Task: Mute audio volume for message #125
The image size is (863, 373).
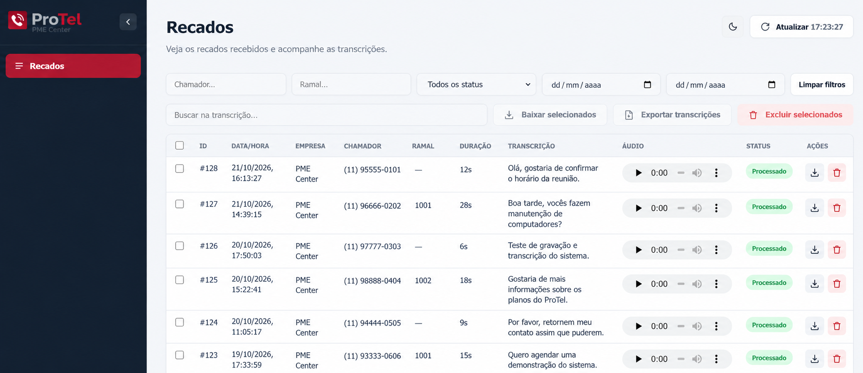Action: coord(697,284)
